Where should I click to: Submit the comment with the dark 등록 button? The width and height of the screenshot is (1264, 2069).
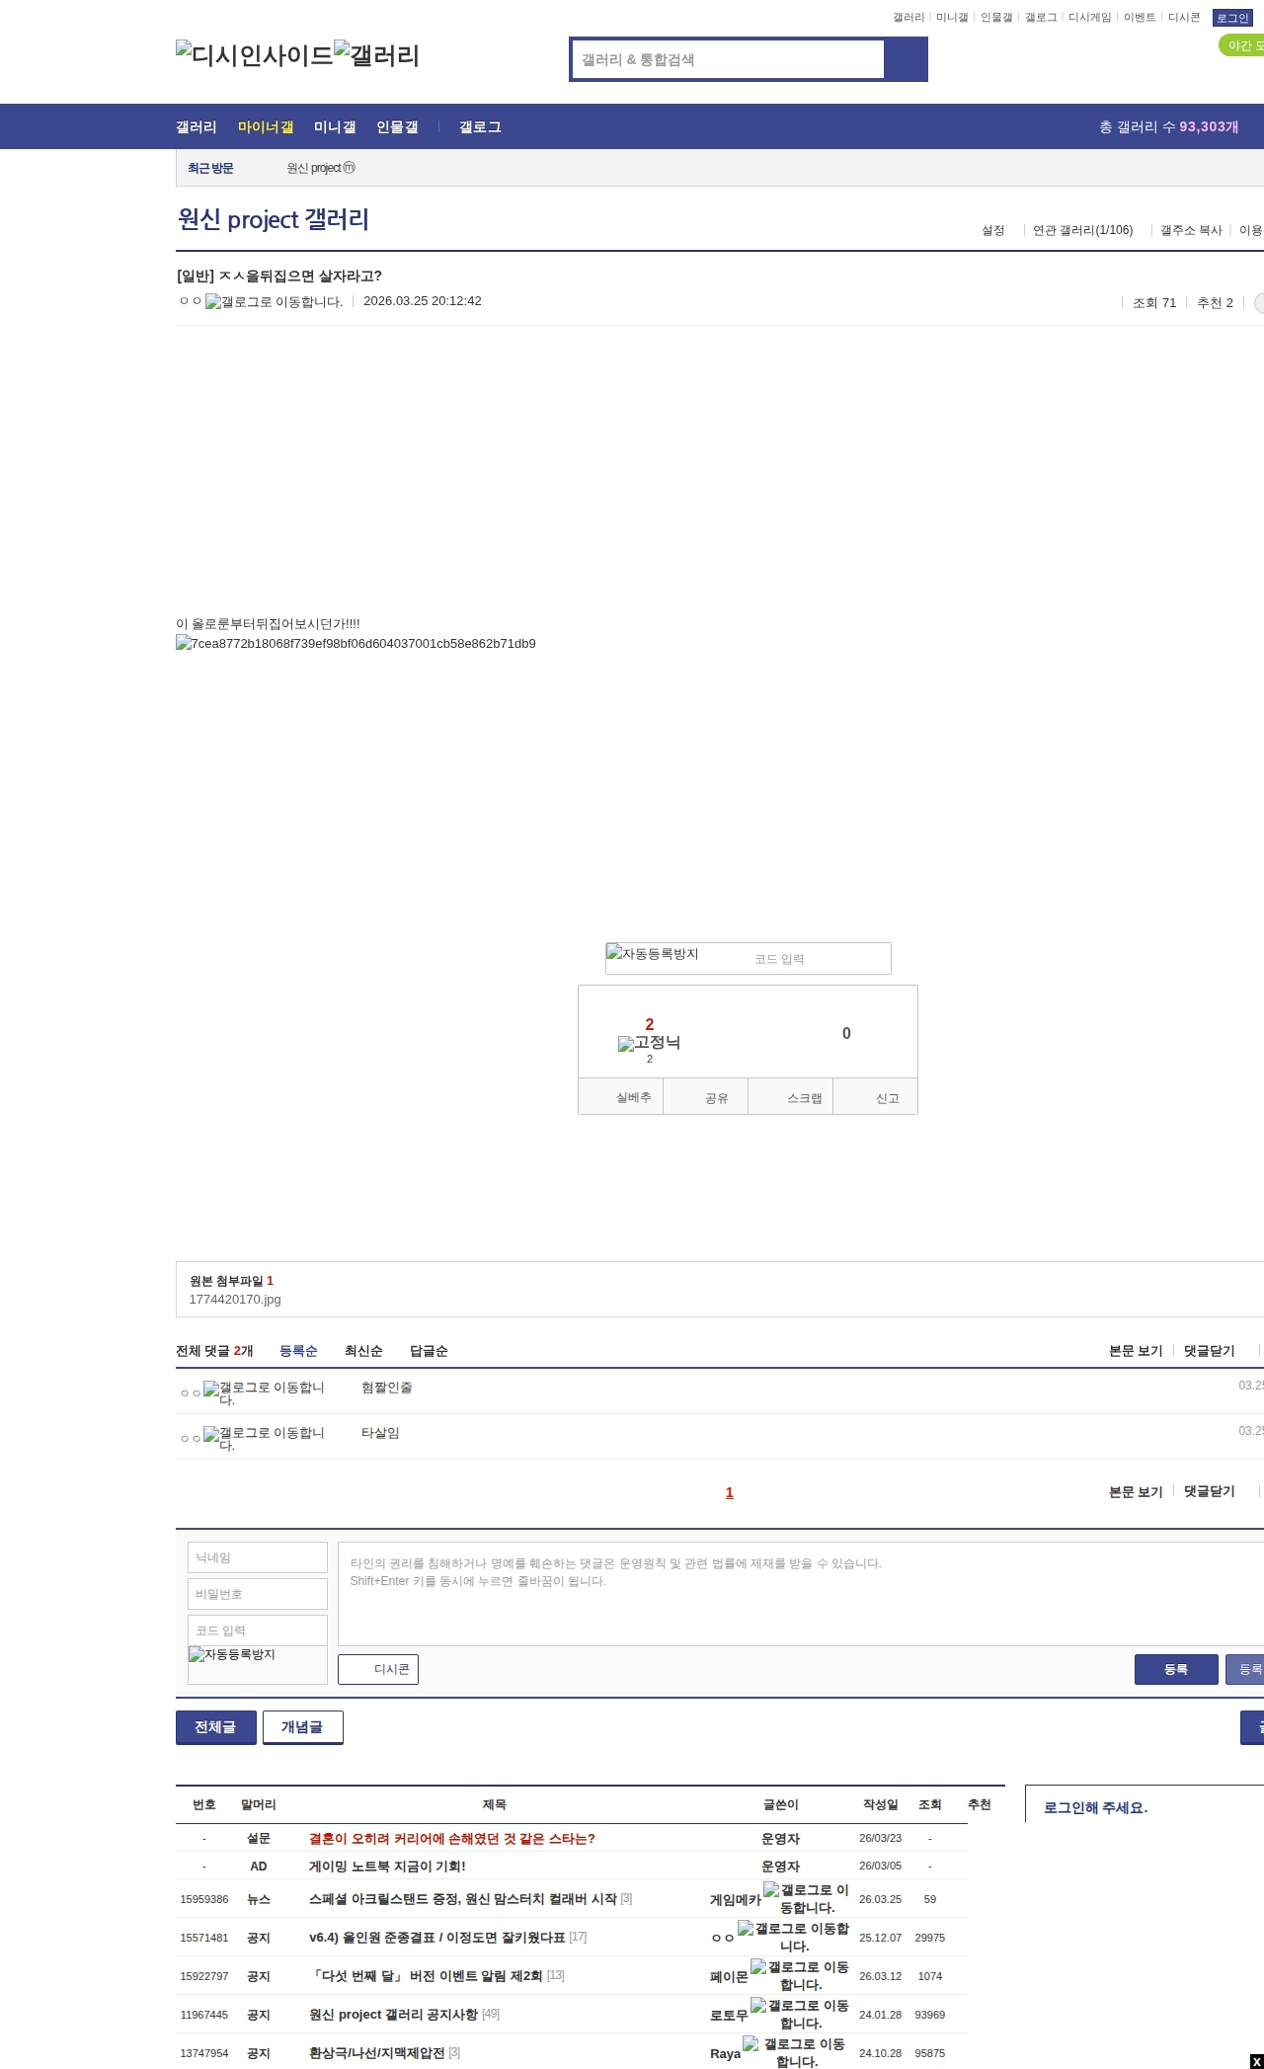pos(1176,1669)
